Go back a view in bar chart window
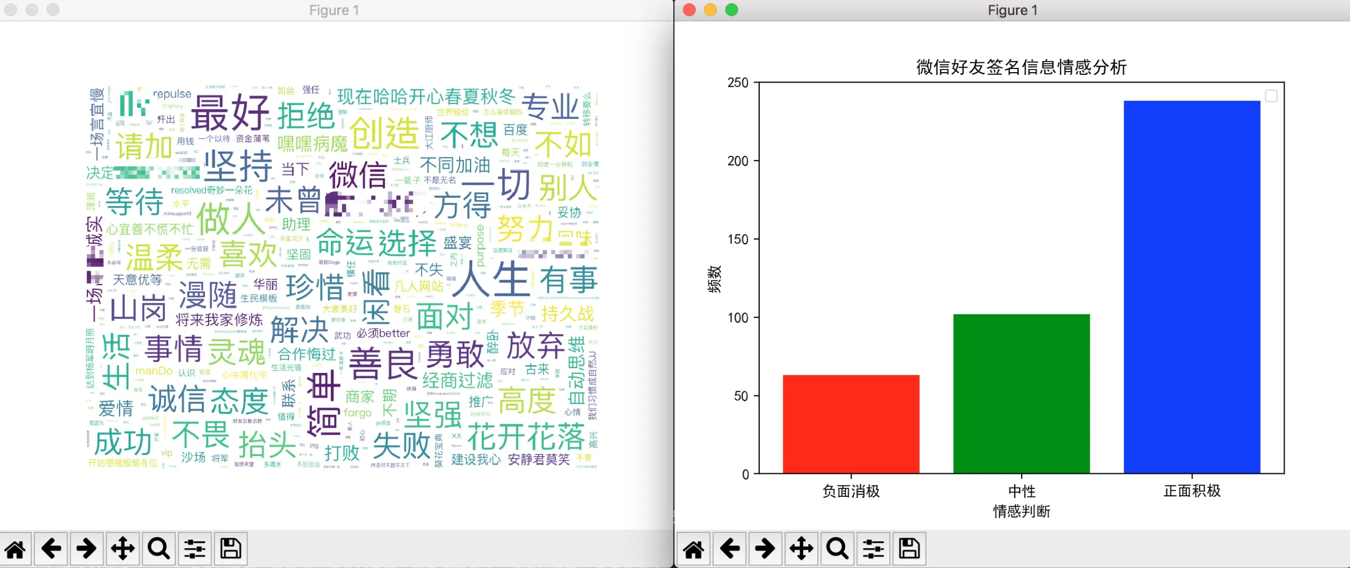The image size is (1350, 568). 729,549
